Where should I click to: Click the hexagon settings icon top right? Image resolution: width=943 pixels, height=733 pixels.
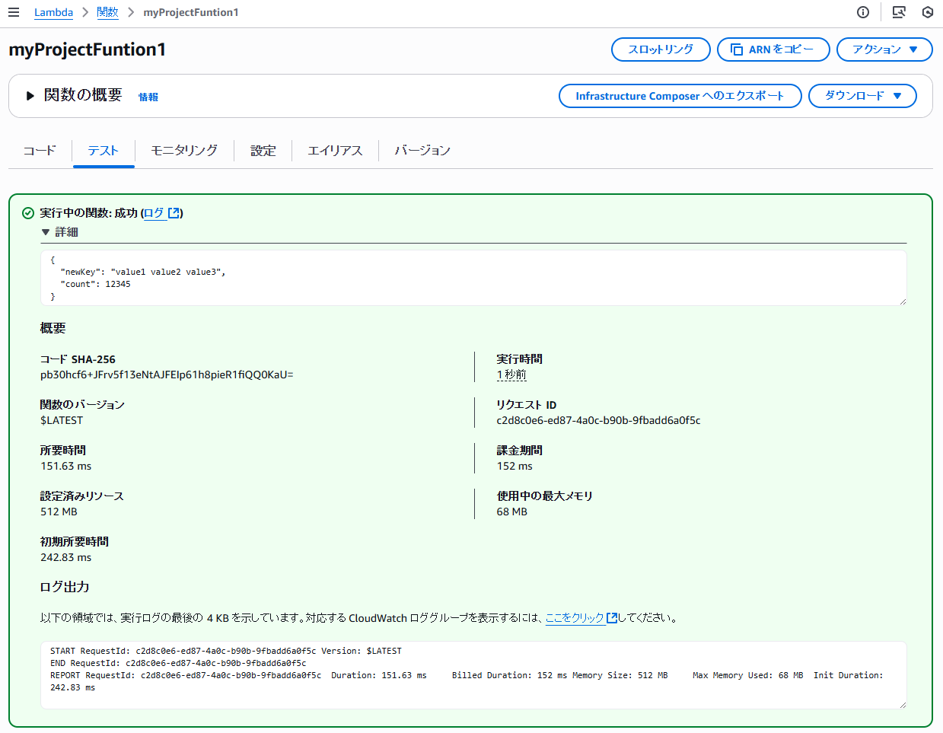click(x=927, y=12)
